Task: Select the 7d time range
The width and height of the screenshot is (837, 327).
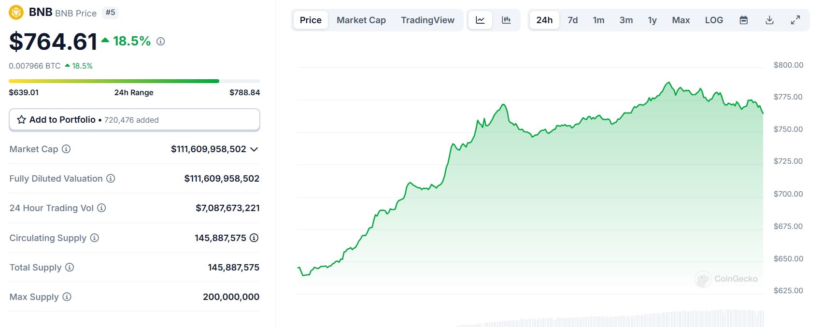Action: [573, 20]
